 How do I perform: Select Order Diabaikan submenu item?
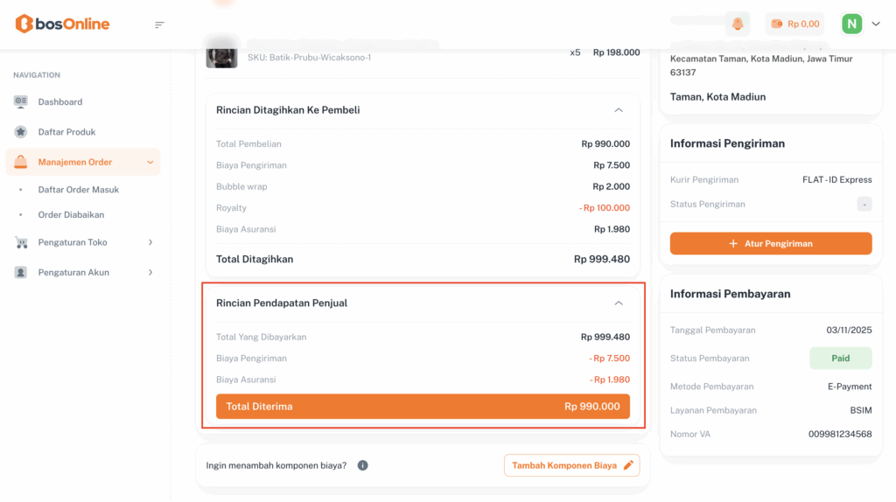[x=71, y=214]
